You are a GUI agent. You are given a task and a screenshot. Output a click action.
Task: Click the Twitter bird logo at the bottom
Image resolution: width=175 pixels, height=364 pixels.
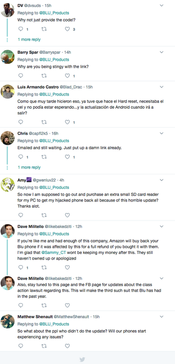pos(82,359)
